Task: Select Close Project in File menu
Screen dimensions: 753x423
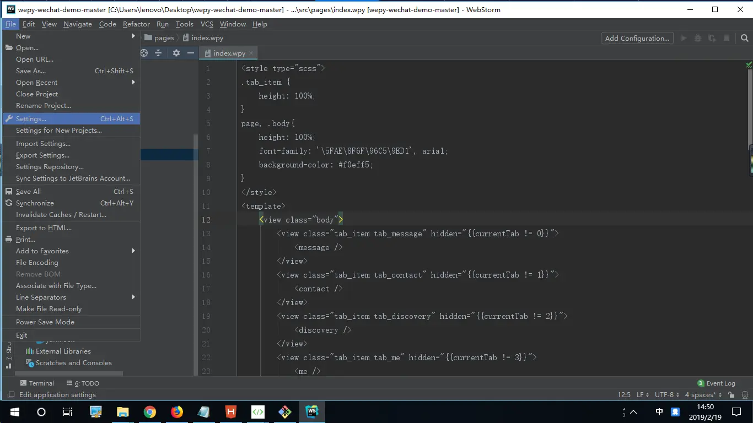Action: (x=71, y=94)
